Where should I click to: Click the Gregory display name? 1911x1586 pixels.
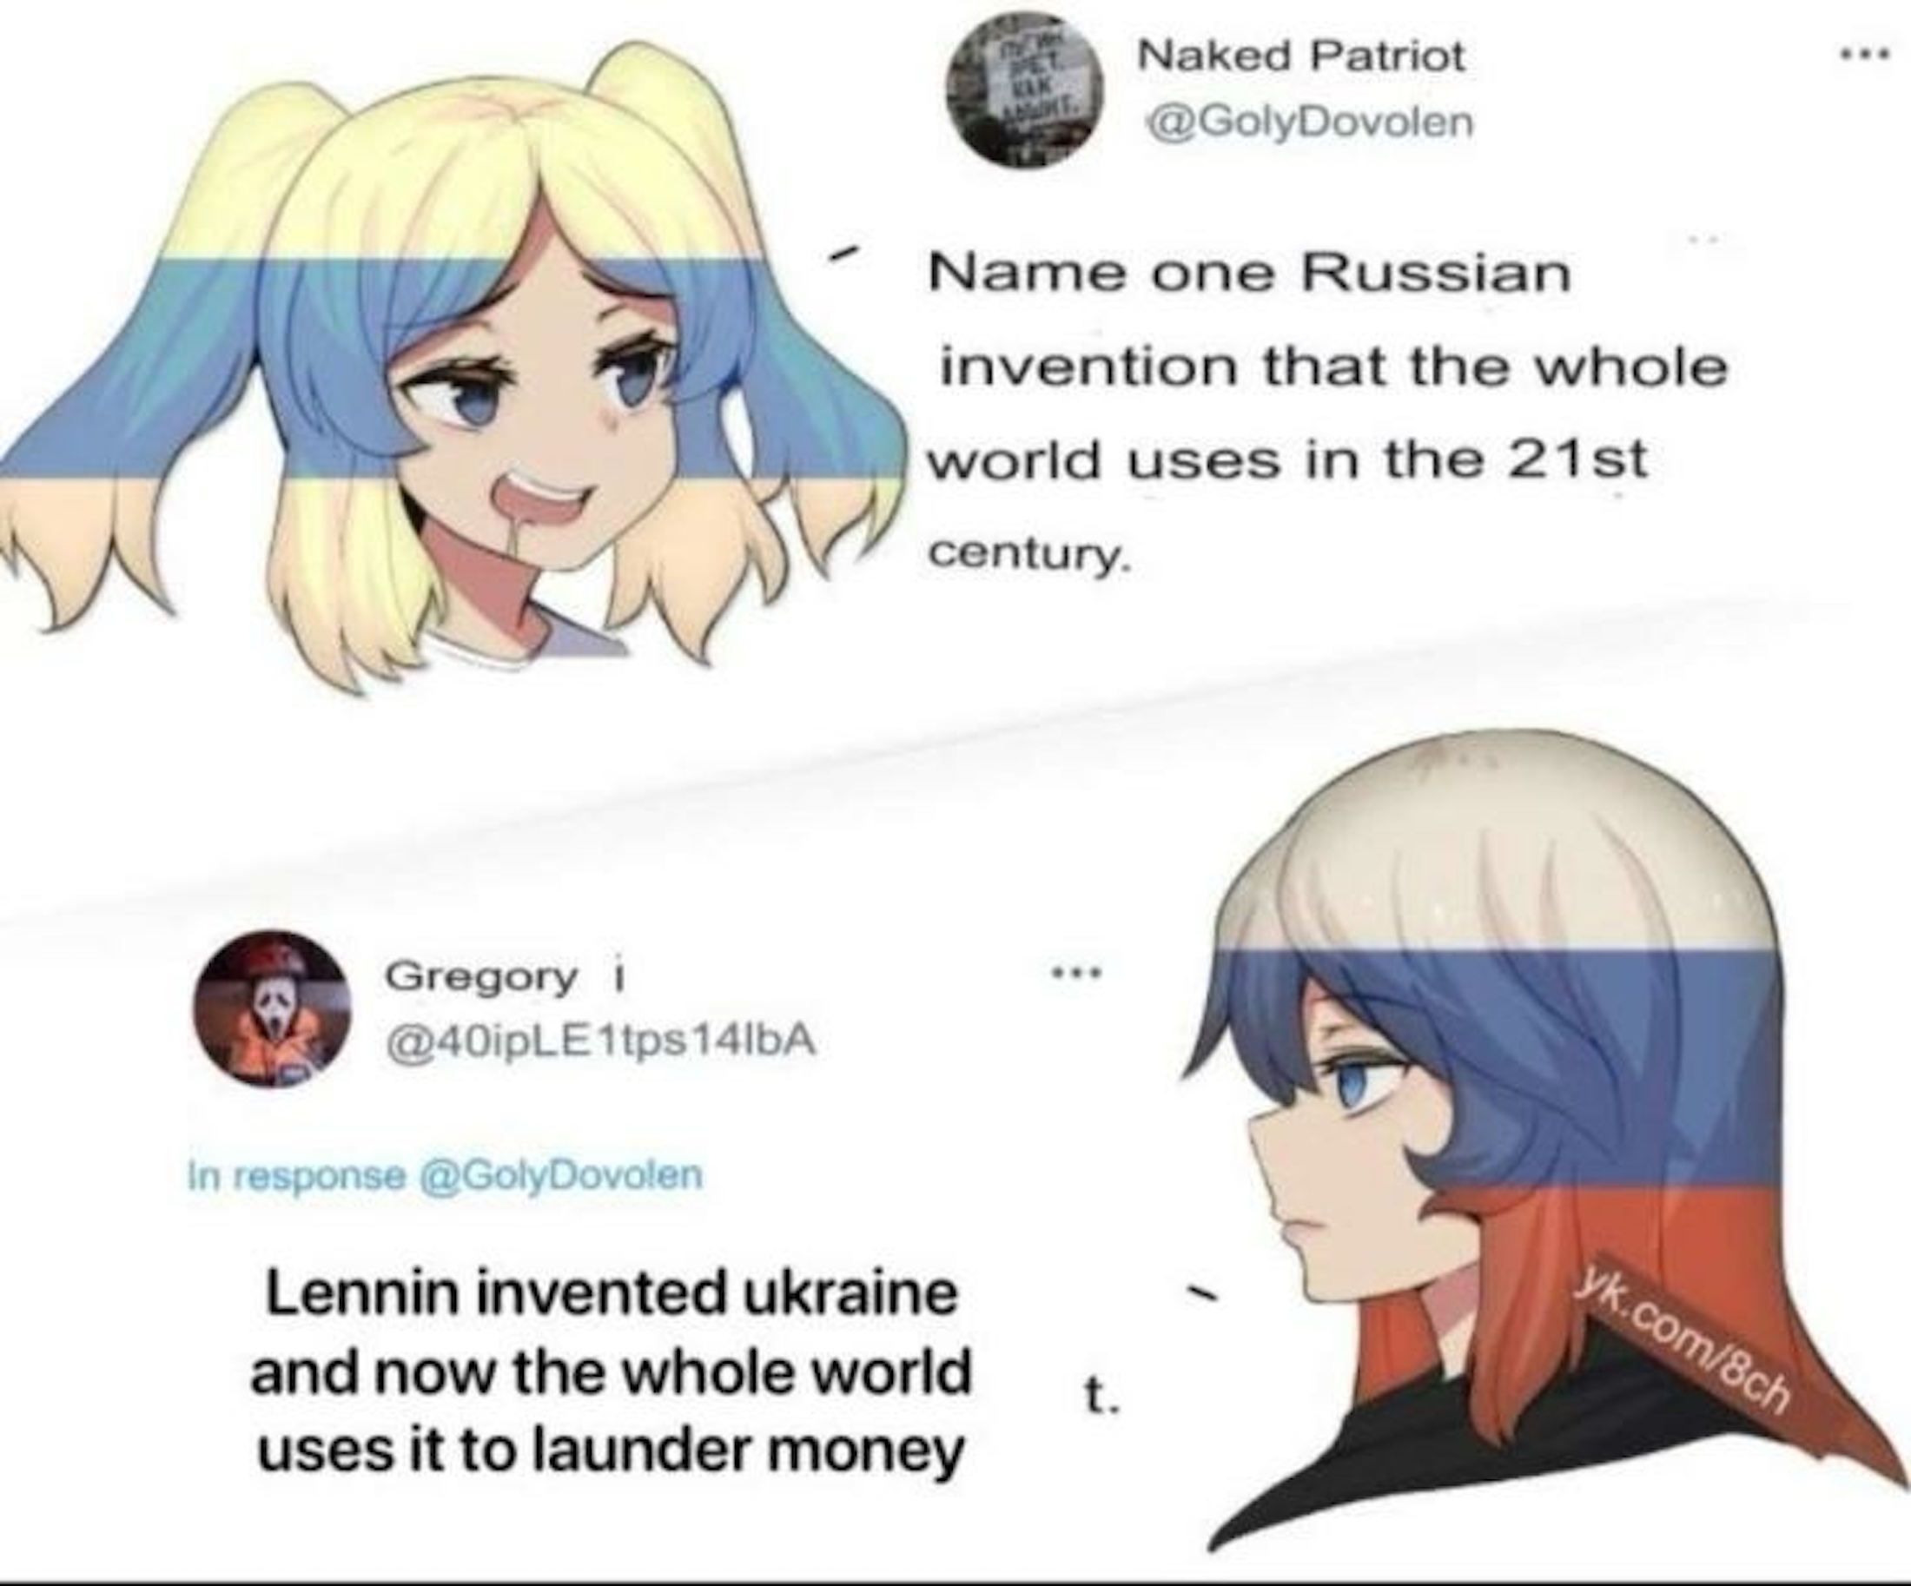[481, 977]
